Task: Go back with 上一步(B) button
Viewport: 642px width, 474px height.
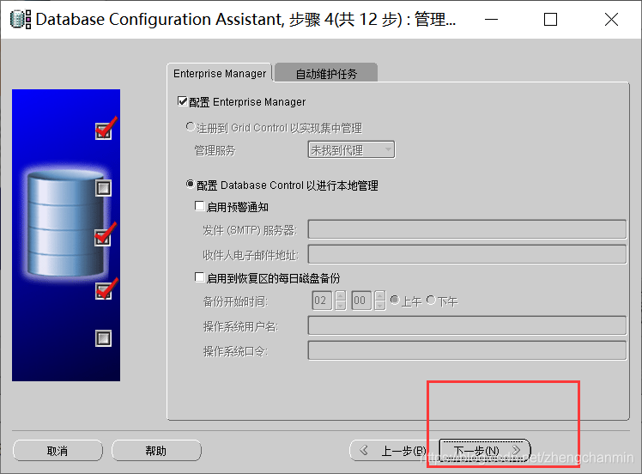Action: pos(393,451)
